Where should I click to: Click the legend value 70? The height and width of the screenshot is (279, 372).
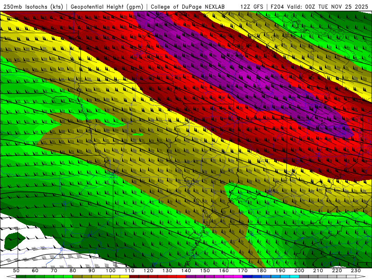tap(54, 271)
